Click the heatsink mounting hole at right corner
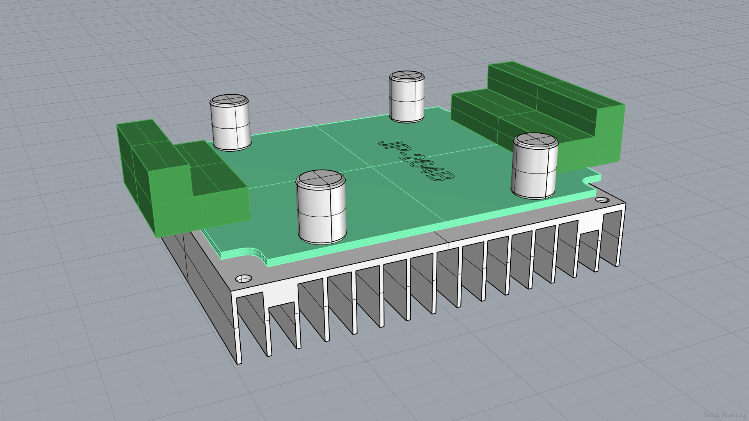Image resolution: width=749 pixels, height=421 pixels. (602, 200)
